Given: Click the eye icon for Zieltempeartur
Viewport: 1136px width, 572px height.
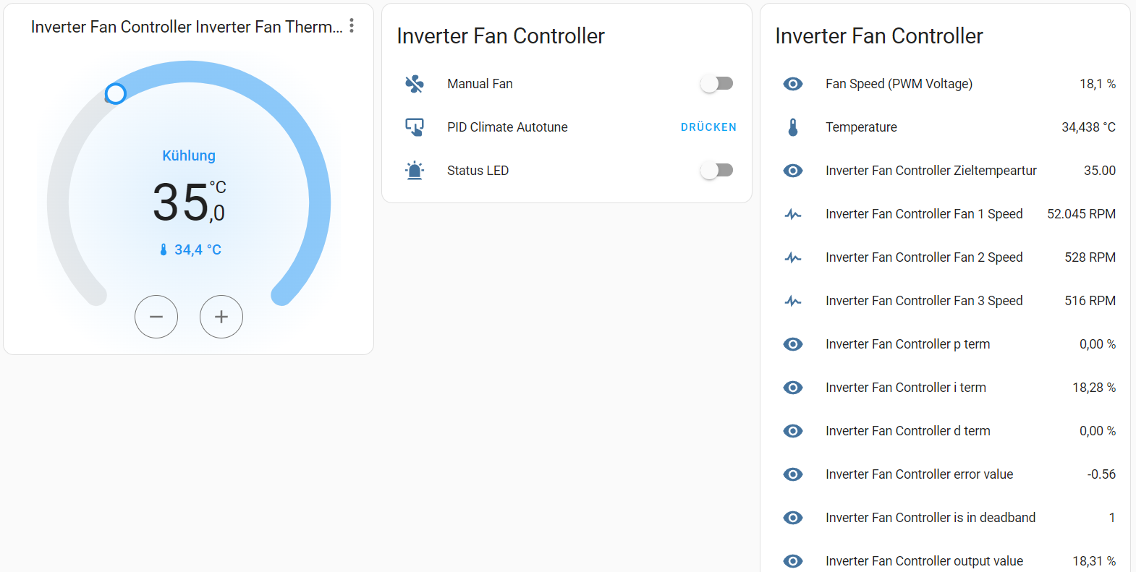Looking at the screenshot, I should tap(793, 171).
